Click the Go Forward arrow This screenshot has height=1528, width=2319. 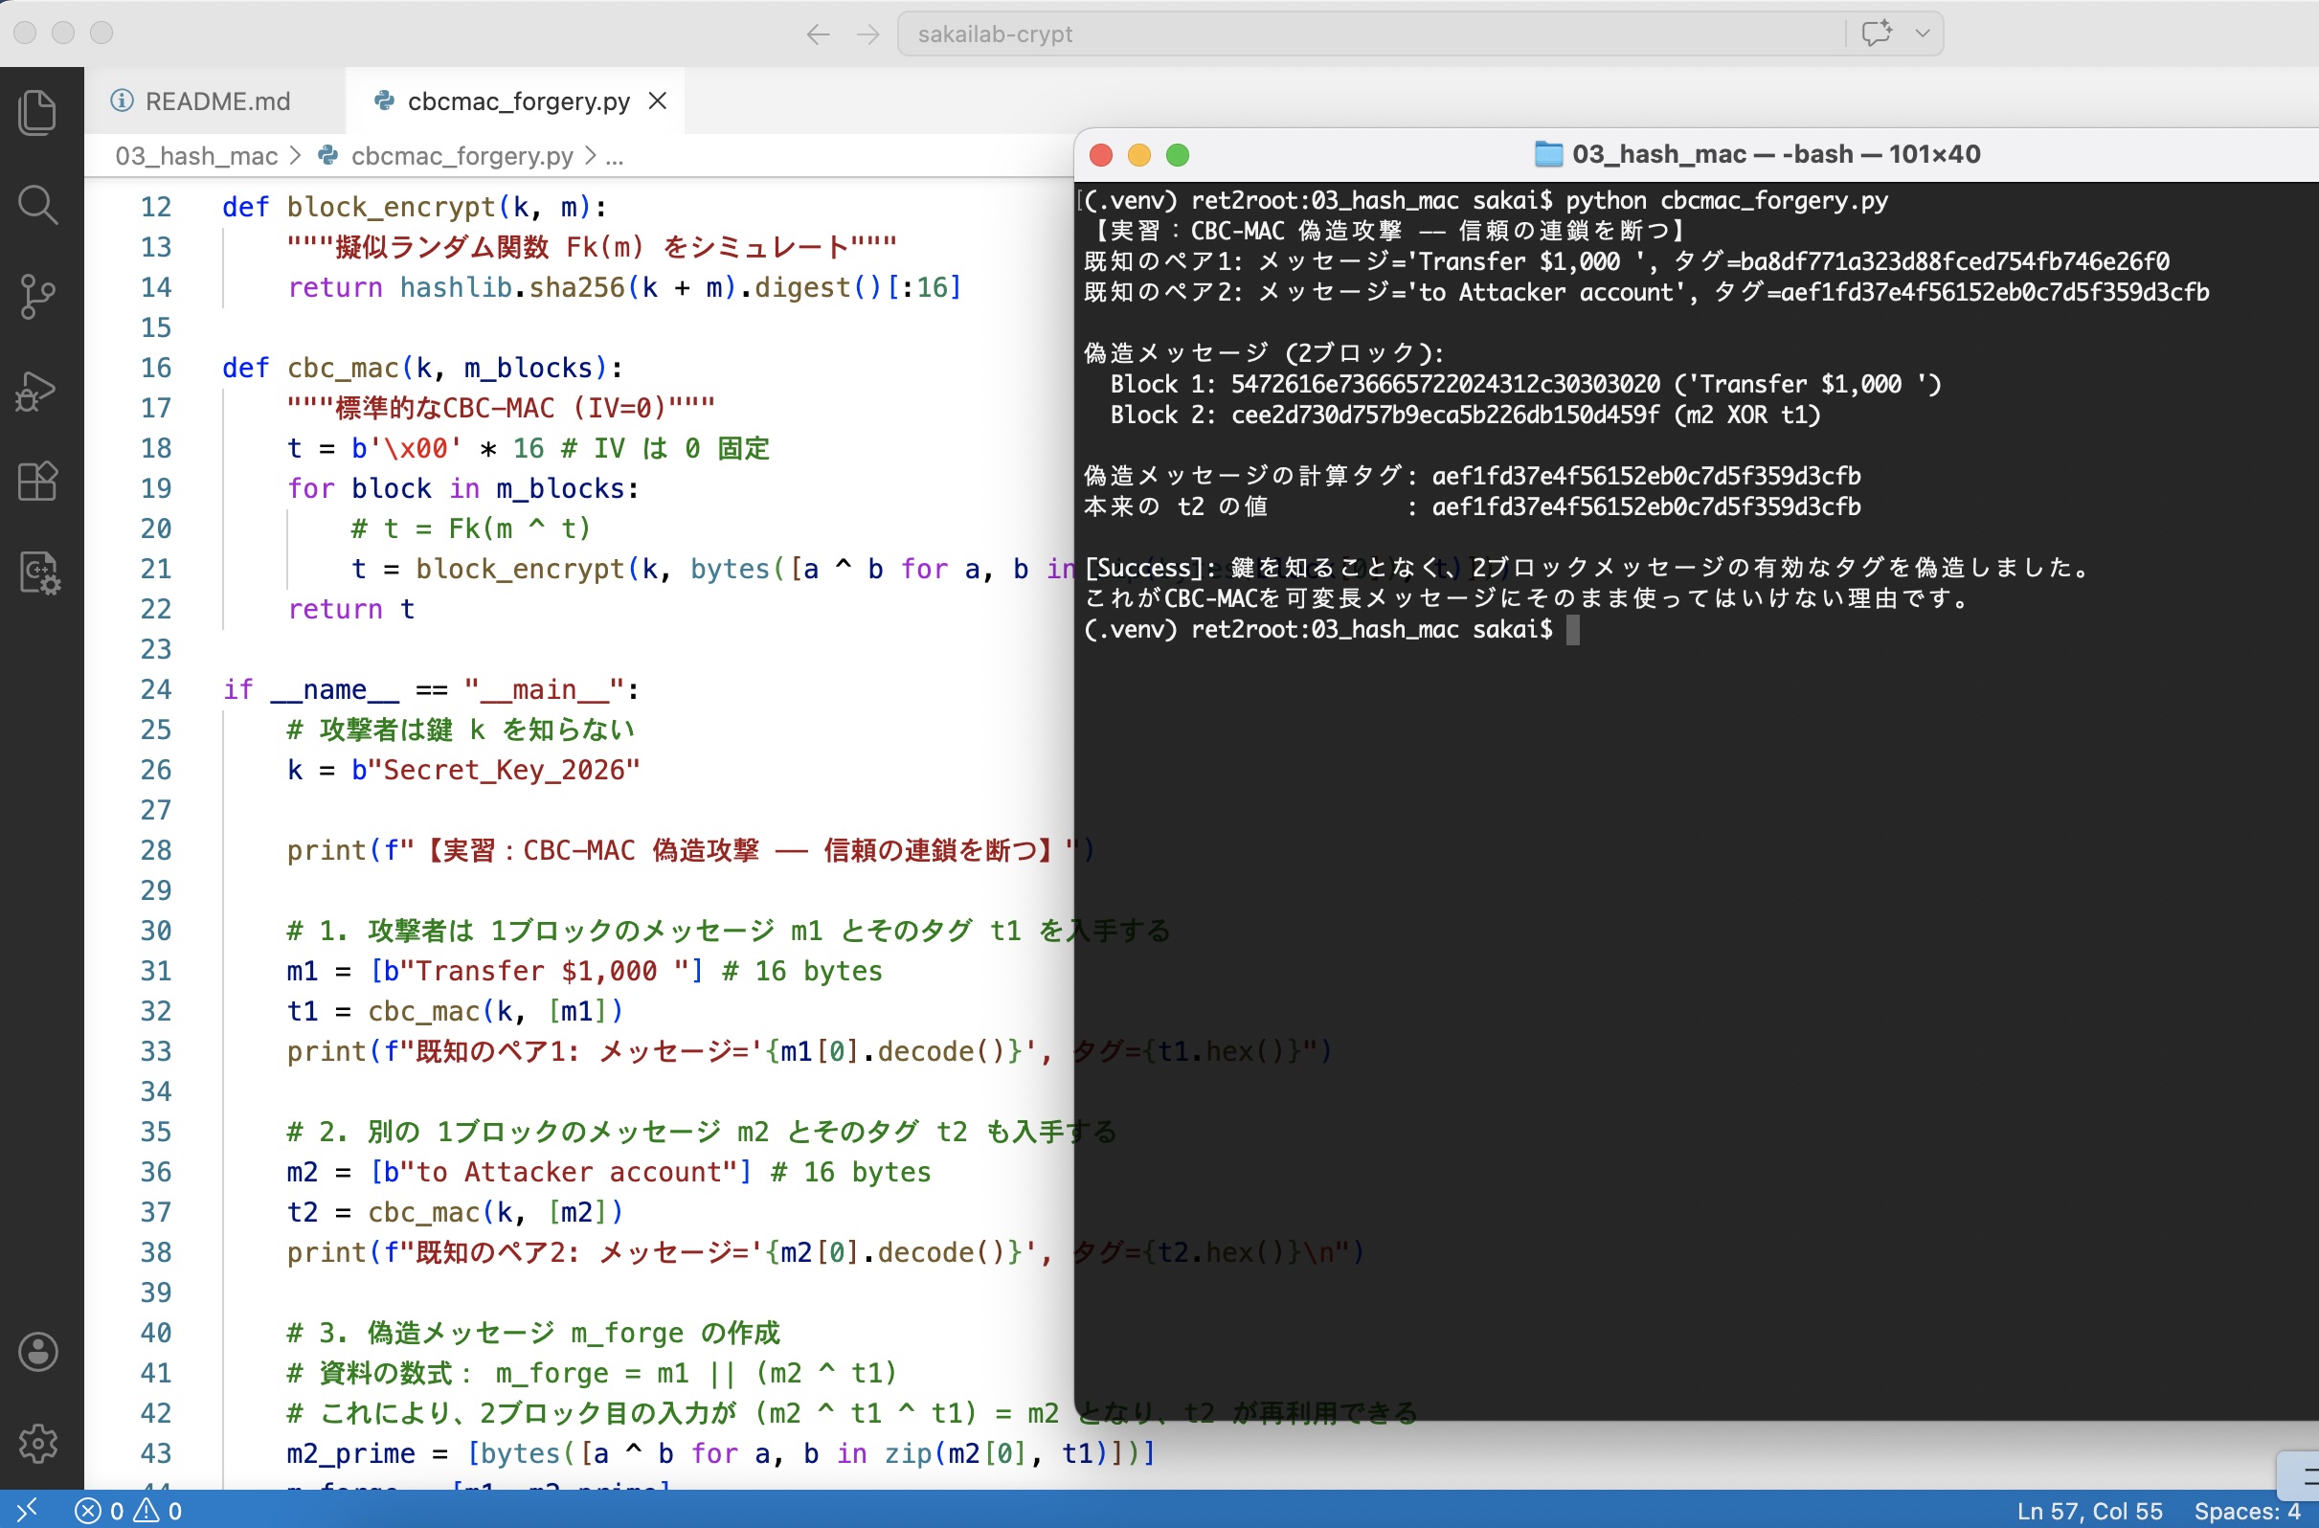[x=867, y=35]
